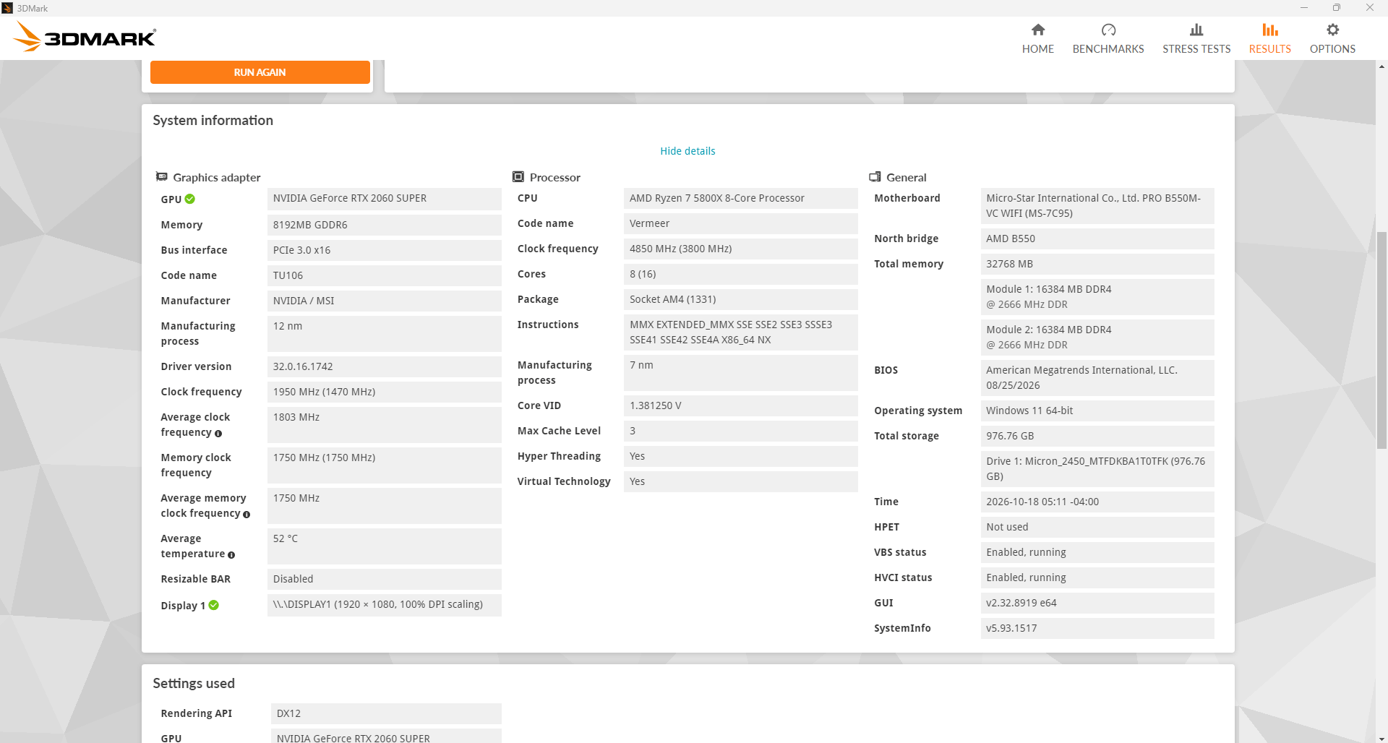This screenshot has width=1388, height=743.
Task: Open the Benchmarks gauge icon
Action: click(x=1108, y=30)
